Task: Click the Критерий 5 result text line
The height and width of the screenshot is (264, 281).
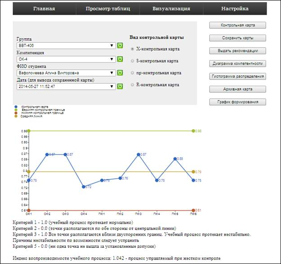Action: tap(84, 246)
